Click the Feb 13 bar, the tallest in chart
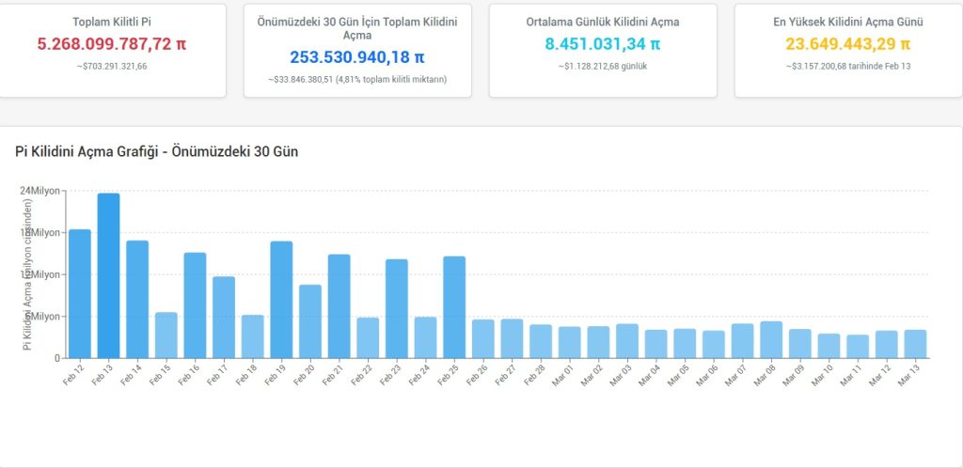This screenshot has width=963, height=468. coord(108,275)
